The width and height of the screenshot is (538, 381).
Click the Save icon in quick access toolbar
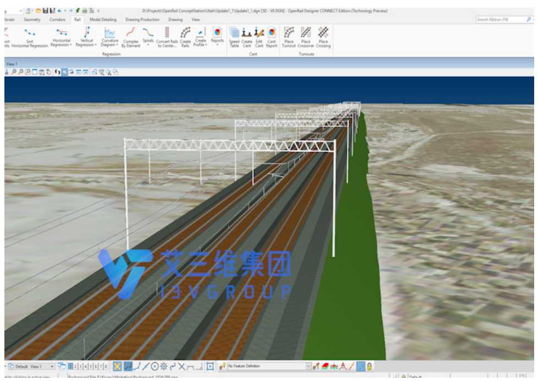[x=45, y=10]
